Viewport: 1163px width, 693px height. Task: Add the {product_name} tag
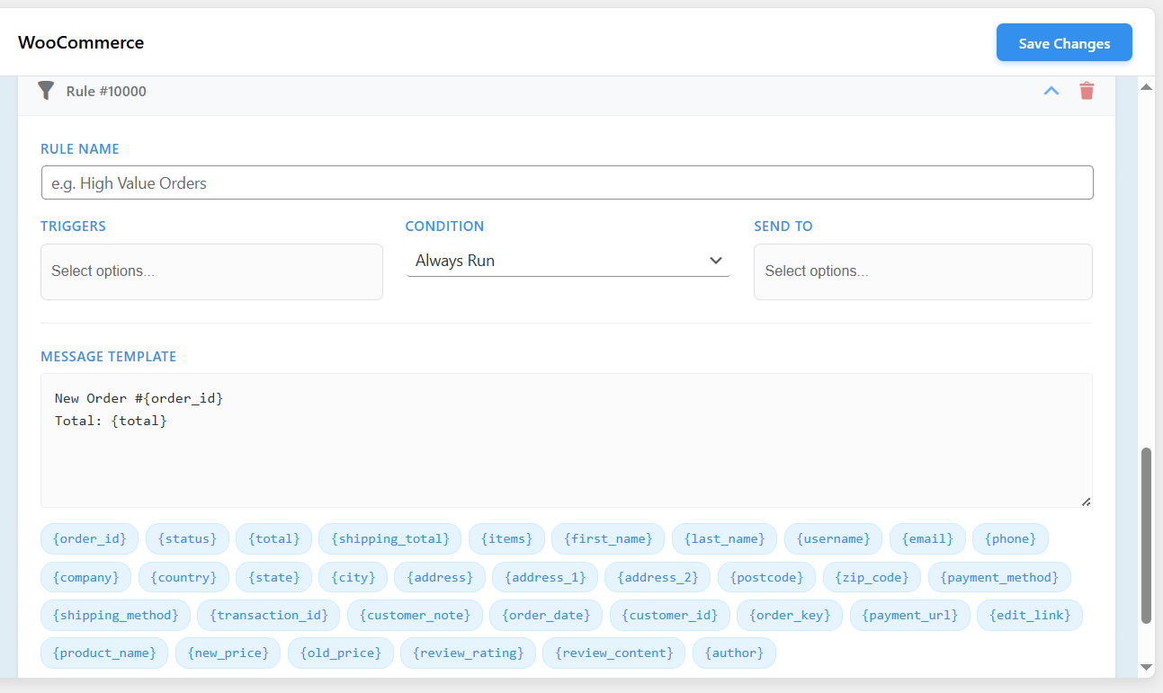tap(104, 653)
